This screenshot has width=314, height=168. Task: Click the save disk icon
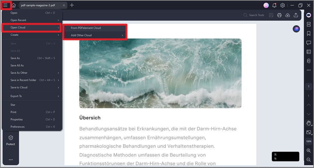(x=271, y=15)
